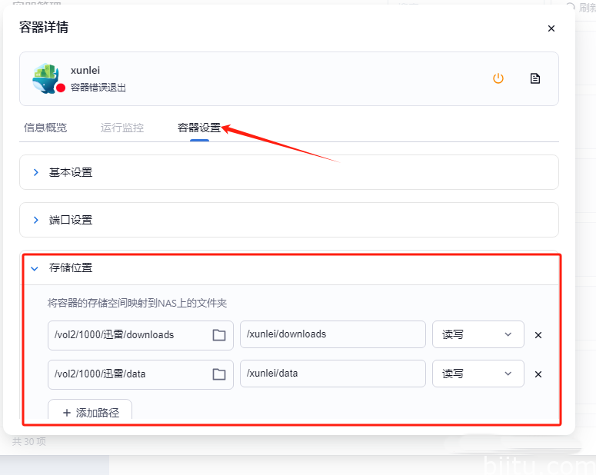The height and width of the screenshot is (475, 596).
Task: Open 读写 permission dropdown for data
Action: click(478, 374)
